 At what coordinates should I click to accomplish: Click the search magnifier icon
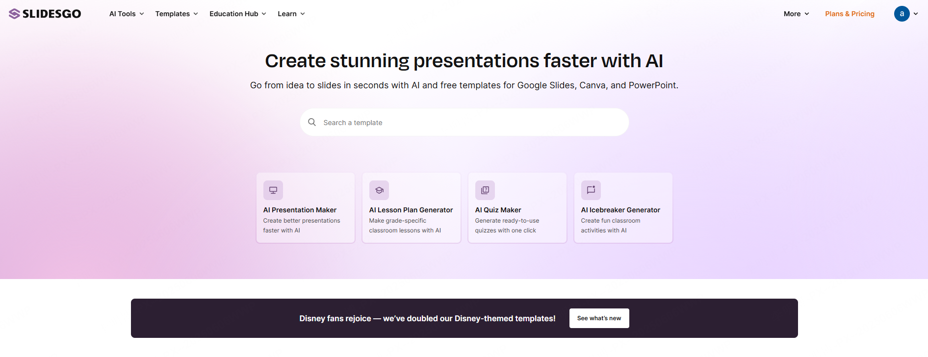(312, 122)
